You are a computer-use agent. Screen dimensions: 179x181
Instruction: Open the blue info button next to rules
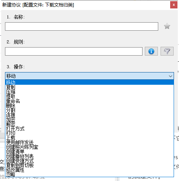pos(151,51)
